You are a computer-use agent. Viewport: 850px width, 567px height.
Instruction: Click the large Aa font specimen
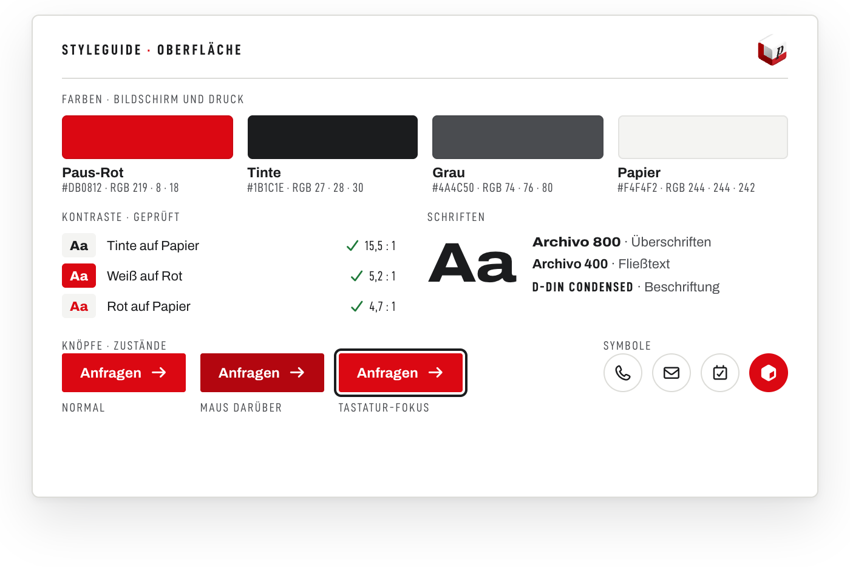(x=472, y=263)
